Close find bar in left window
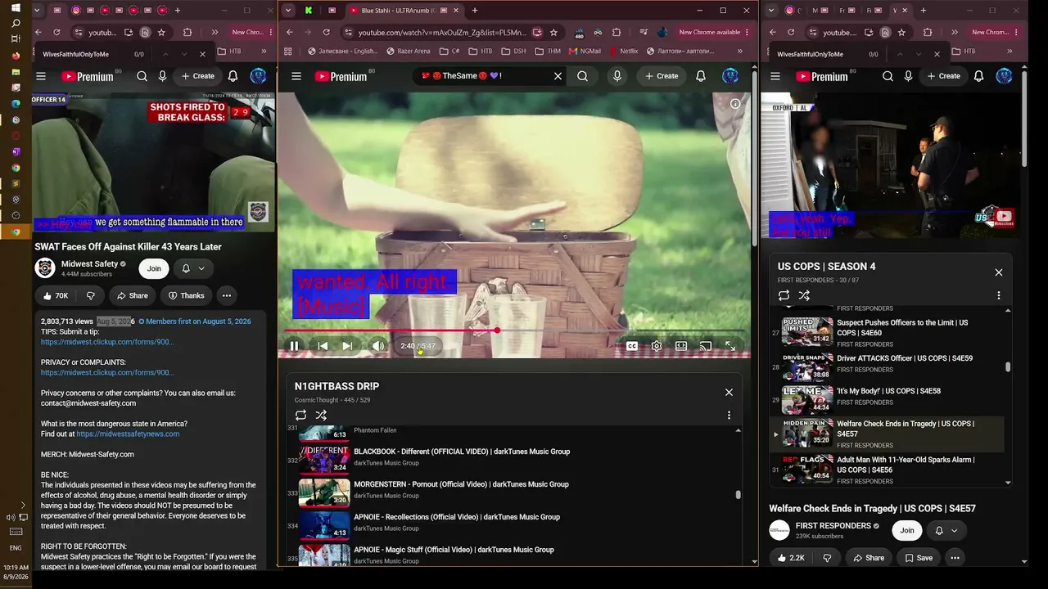The width and height of the screenshot is (1048, 589). (x=203, y=55)
